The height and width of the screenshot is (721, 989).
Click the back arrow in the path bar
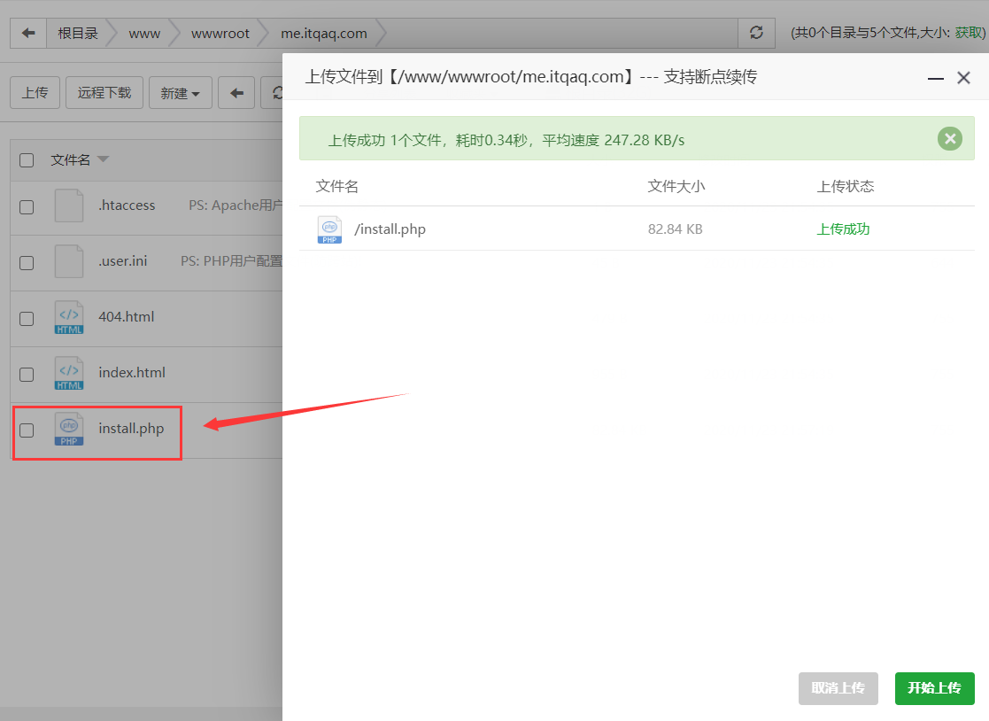click(x=28, y=34)
